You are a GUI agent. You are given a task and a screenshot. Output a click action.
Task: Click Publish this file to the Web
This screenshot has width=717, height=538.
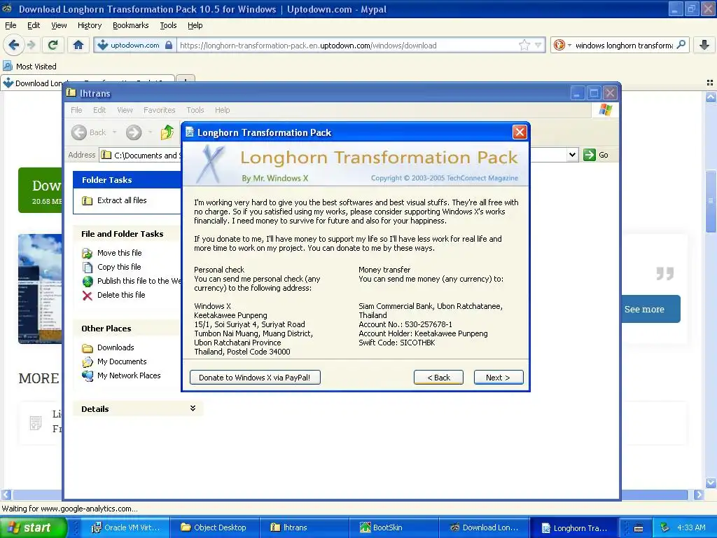click(x=131, y=281)
